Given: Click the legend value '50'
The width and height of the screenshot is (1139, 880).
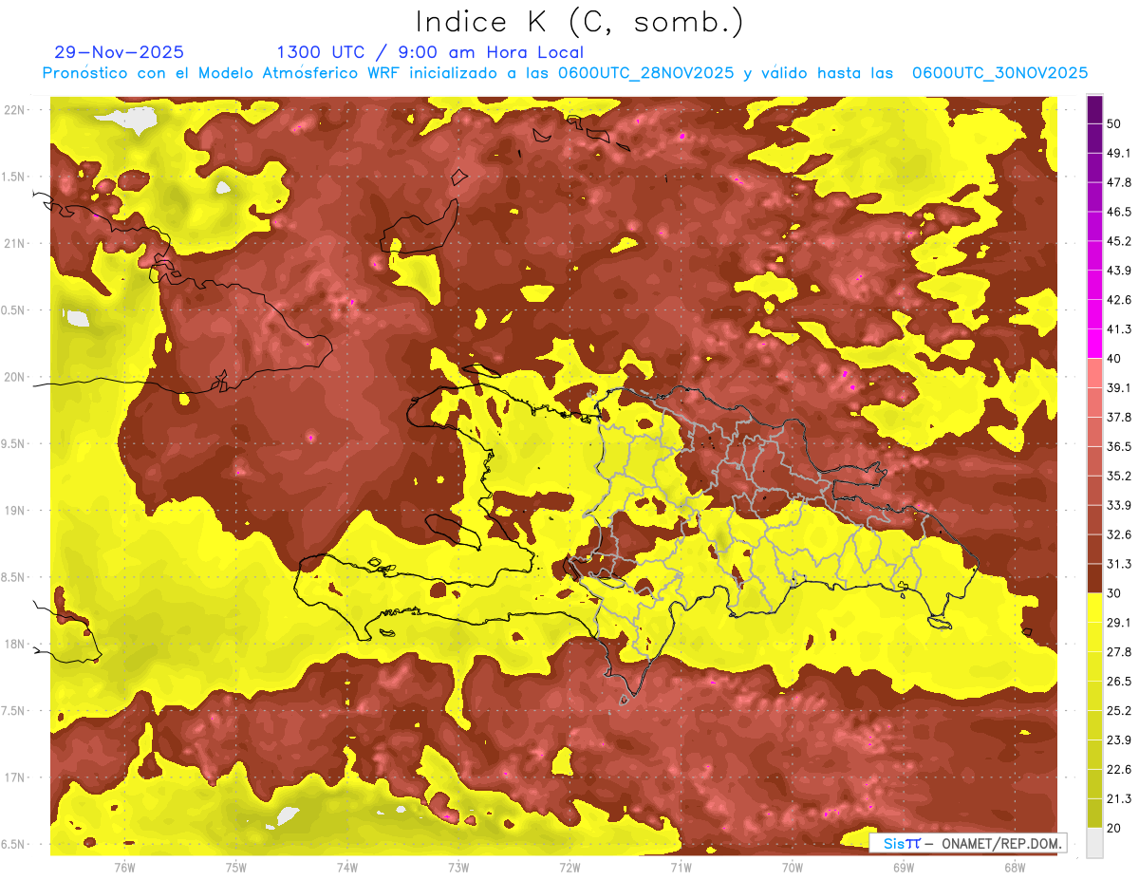Looking at the screenshot, I should click(x=1114, y=123).
